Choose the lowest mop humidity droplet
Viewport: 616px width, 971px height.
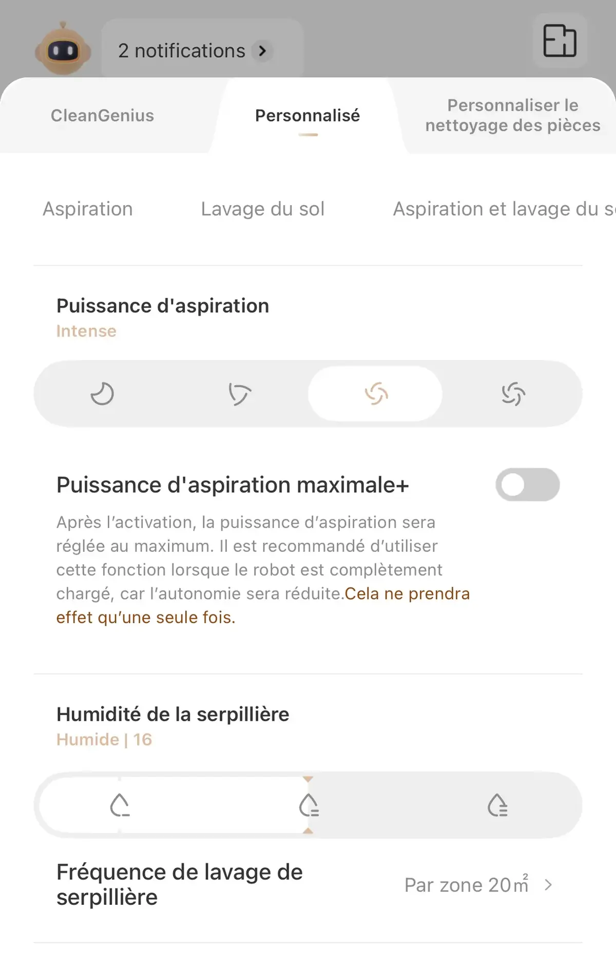120,805
